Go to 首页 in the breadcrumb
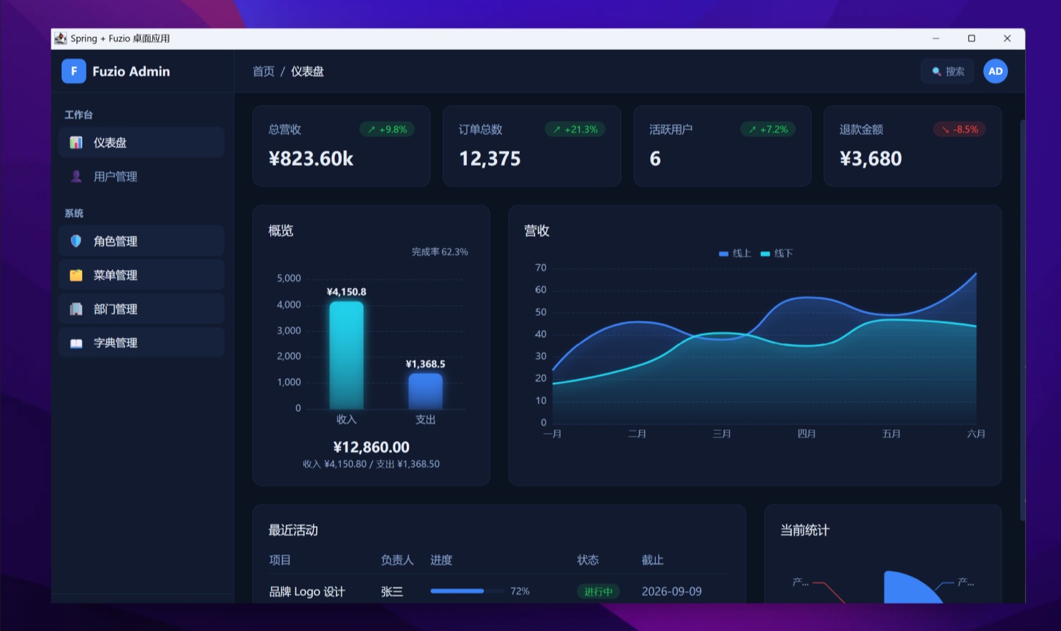Screen dimensions: 1061x631 click(263, 71)
